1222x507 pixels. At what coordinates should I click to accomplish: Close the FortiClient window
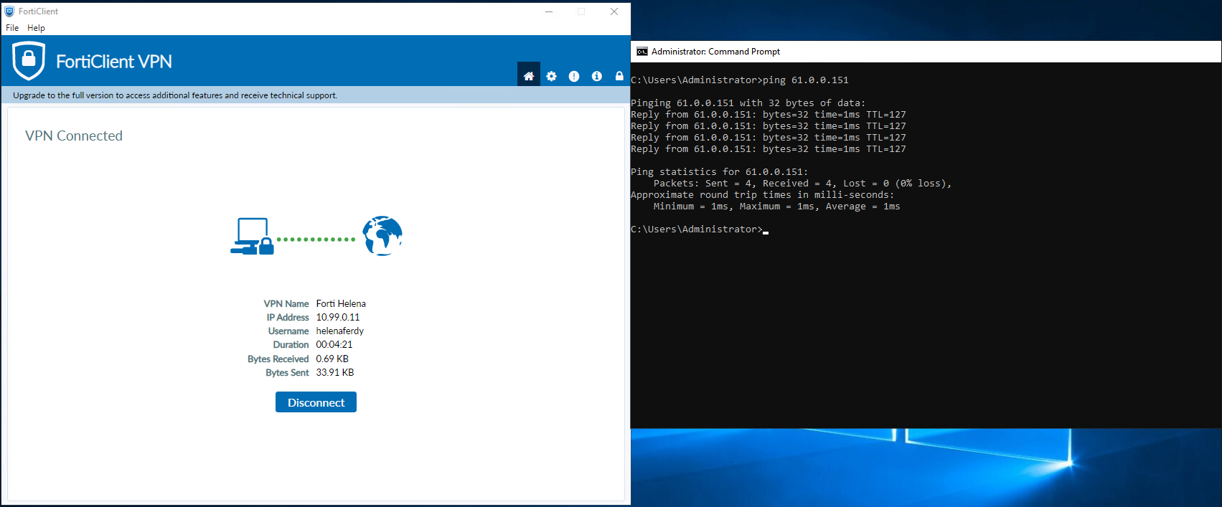(x=614, y=11)
